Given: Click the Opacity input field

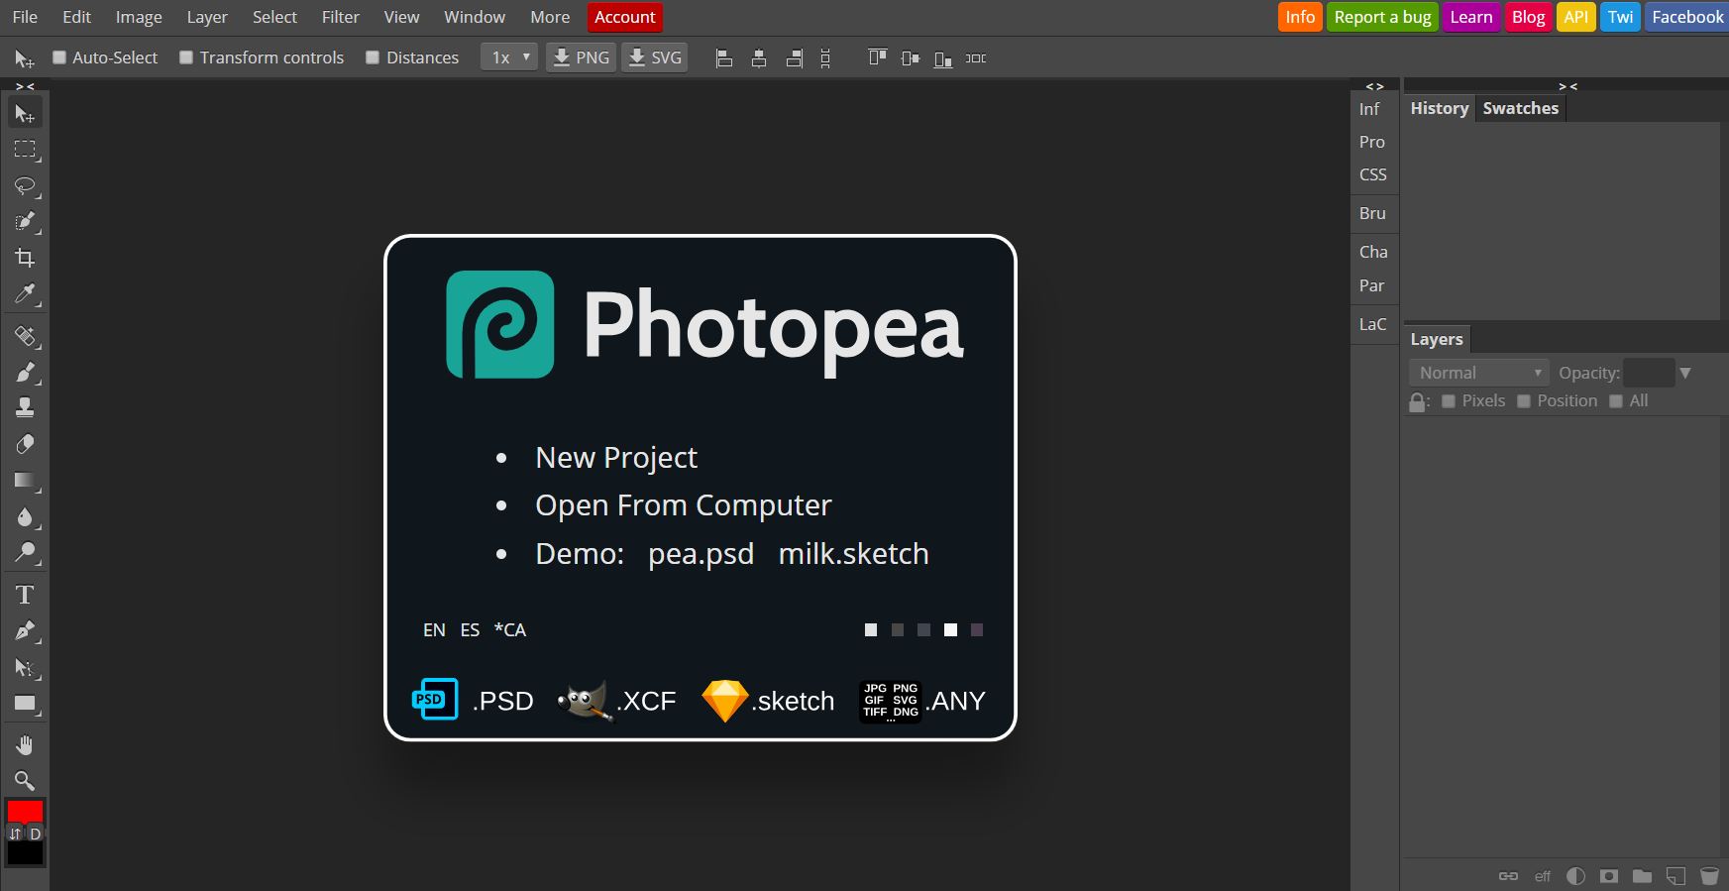Looking at the screenshot, I should click(x=1649, y=373).
